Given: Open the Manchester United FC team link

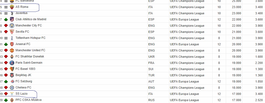Looking at the screenshot, I should [30, 50].
